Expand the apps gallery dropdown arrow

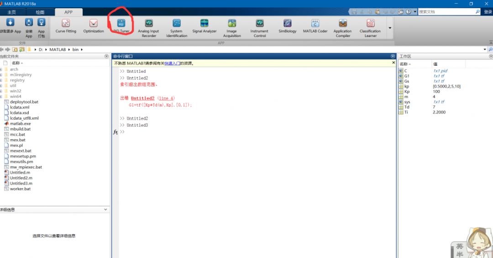point(390,28)
